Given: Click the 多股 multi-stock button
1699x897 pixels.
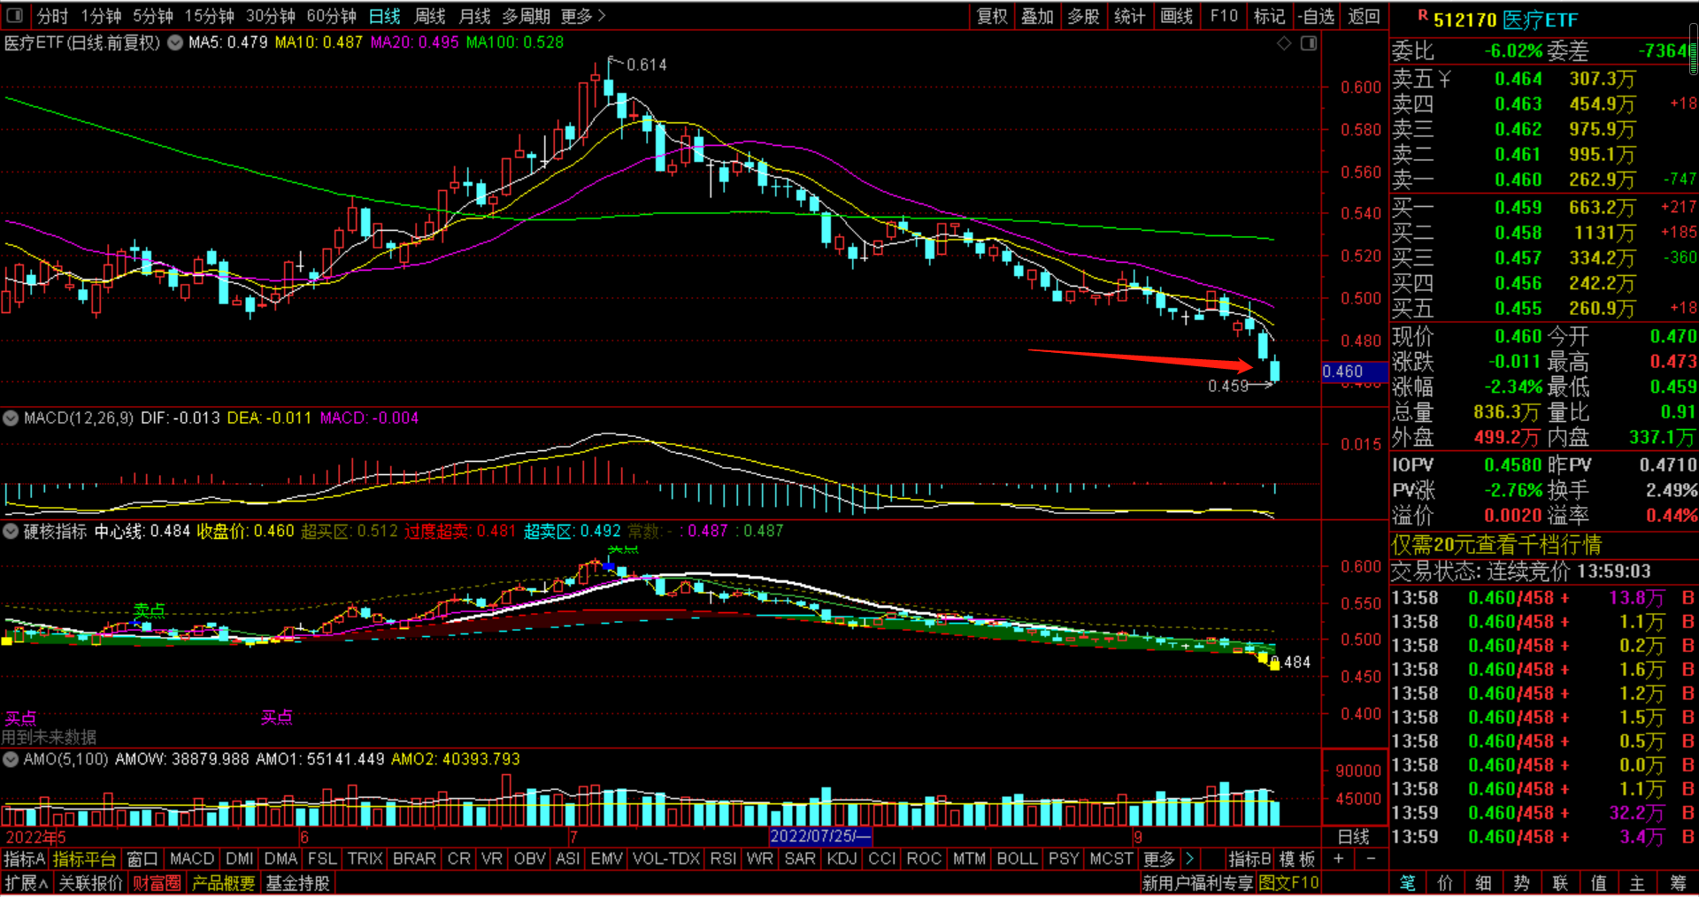Looking at the screenshot, I should [1084, 16].
